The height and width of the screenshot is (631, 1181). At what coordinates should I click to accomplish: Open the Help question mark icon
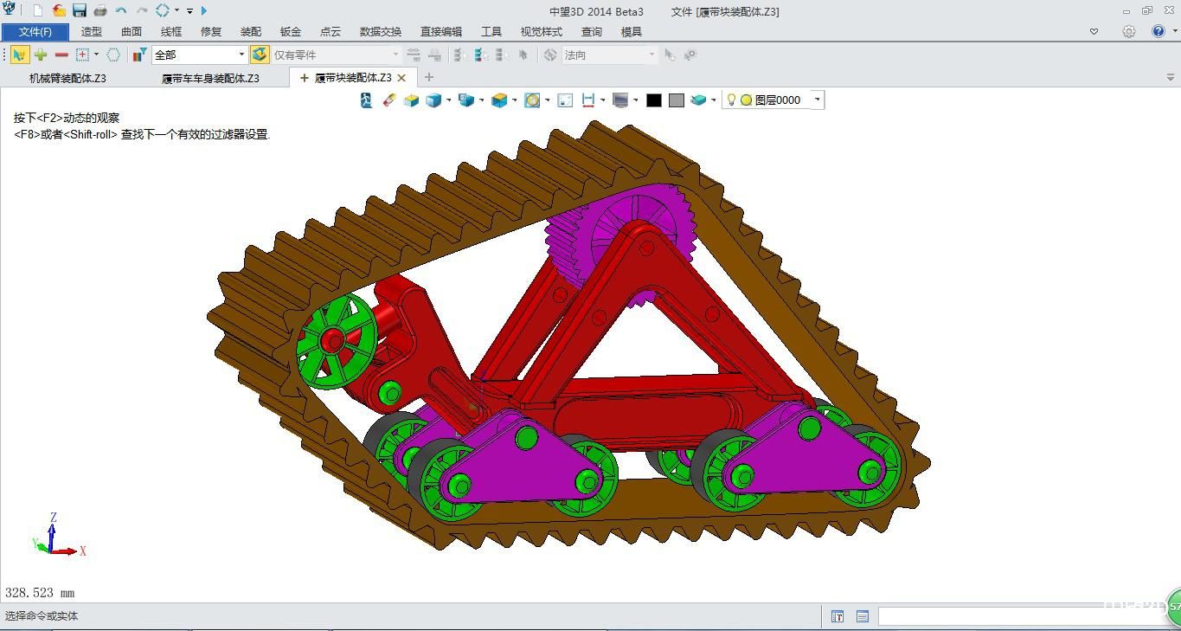[1157, 31]
